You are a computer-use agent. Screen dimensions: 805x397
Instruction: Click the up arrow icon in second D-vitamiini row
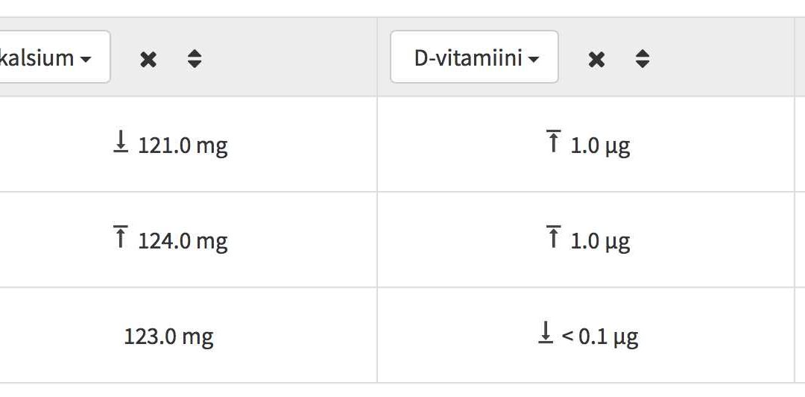[x=553, y=237]
